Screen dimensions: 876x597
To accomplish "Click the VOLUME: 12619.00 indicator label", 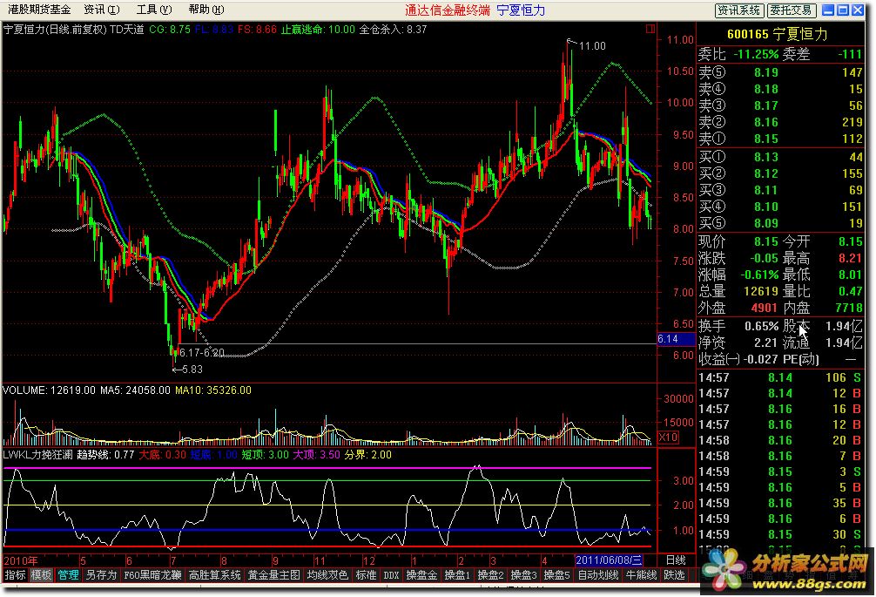I will (x=49, y=390).
